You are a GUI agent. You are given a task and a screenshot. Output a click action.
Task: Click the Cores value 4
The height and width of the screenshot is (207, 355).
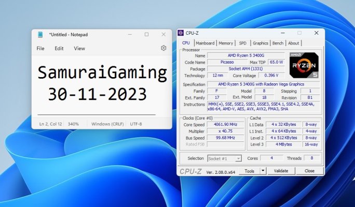tap(271, 158)
